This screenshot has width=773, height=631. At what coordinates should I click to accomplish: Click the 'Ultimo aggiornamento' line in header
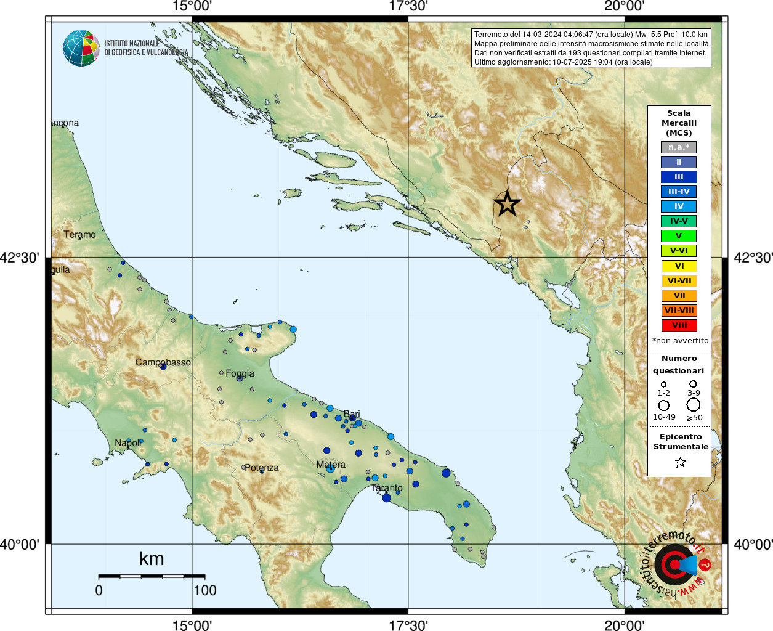coord(563,62)
